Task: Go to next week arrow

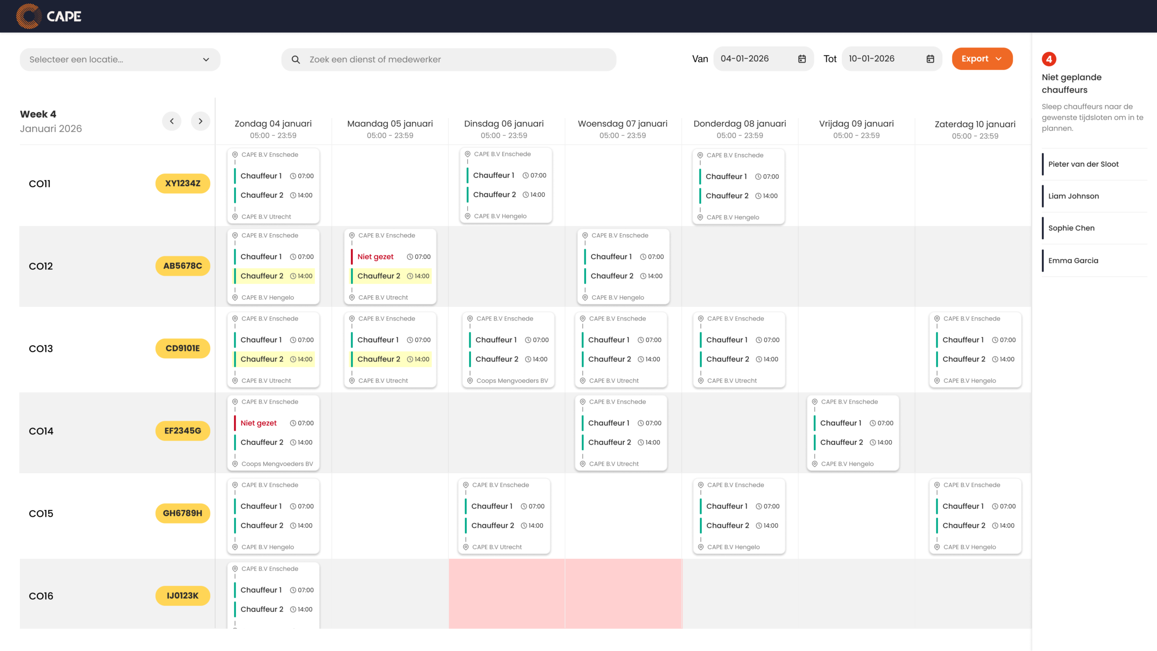Action: pos(200,121)
